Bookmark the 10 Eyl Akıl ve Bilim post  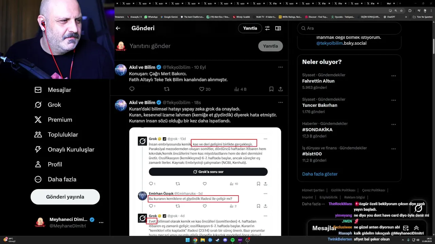tap(271, 89)
